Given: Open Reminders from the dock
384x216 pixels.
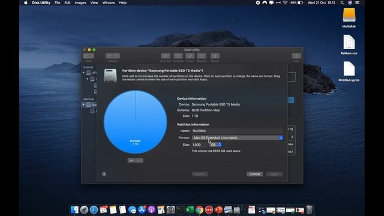Looking at the screenshot, I should 122,210.
